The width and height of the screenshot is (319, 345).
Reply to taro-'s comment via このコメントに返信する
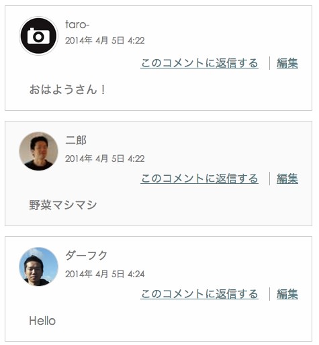pos(199,63)
